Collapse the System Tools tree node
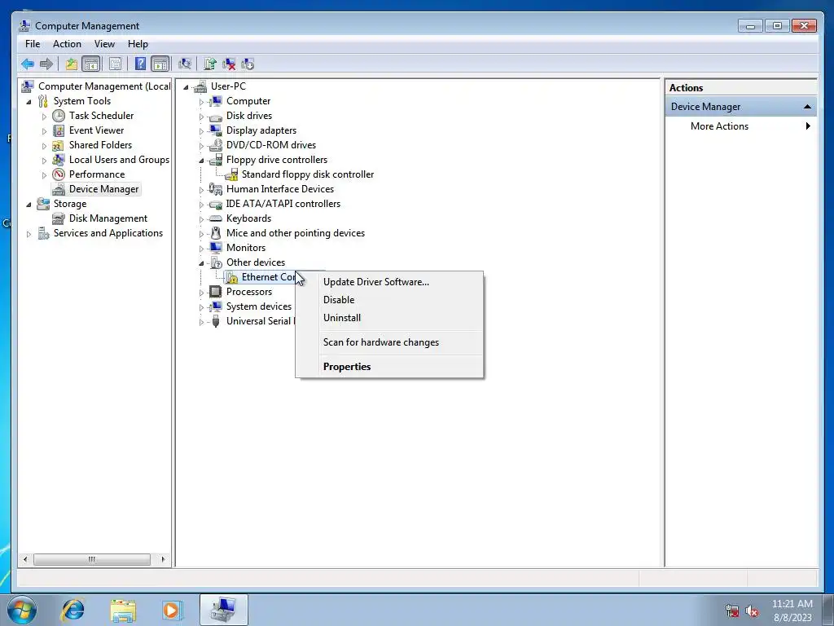Image resolution: width=834 pixels, height=626 pixels. pos(29,102)
